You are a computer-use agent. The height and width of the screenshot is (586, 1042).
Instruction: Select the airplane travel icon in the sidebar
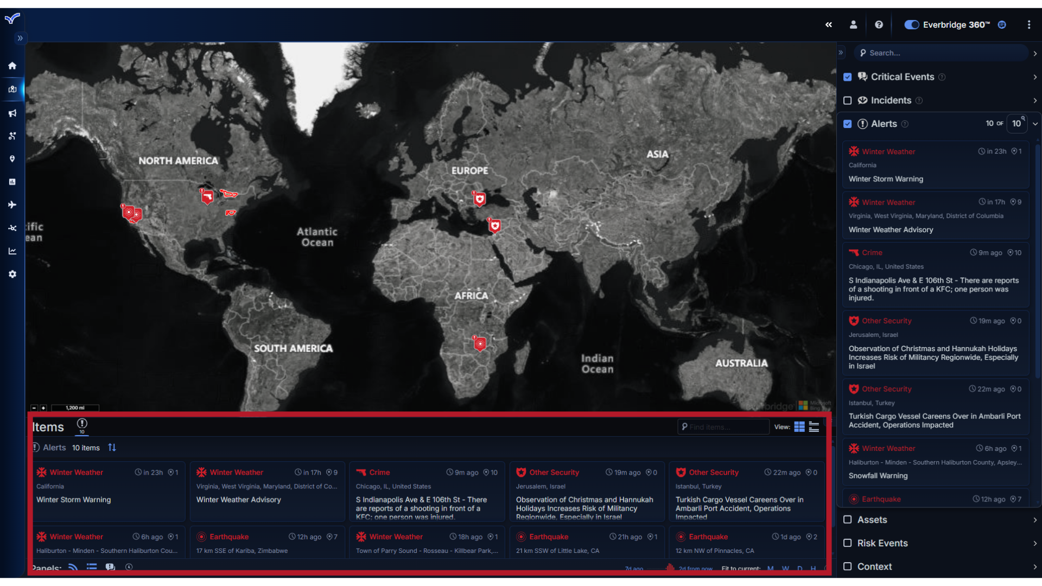pyautogui.click(x=12, y=205)
